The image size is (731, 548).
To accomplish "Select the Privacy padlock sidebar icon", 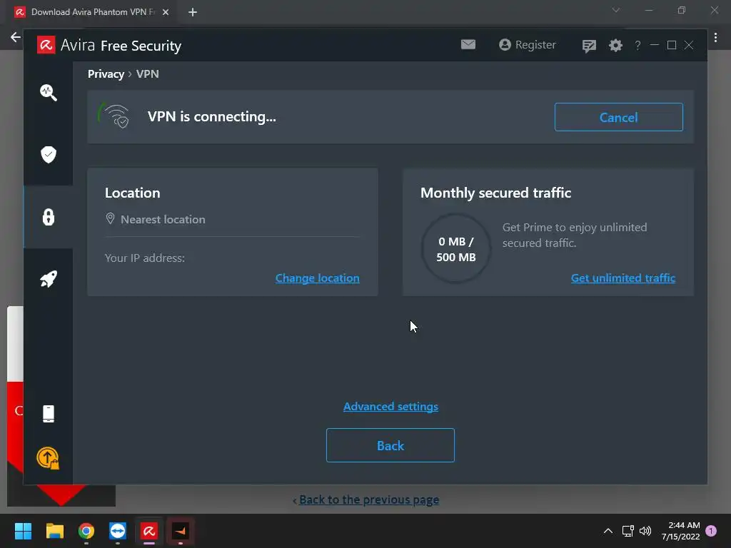I will (49, 217).
